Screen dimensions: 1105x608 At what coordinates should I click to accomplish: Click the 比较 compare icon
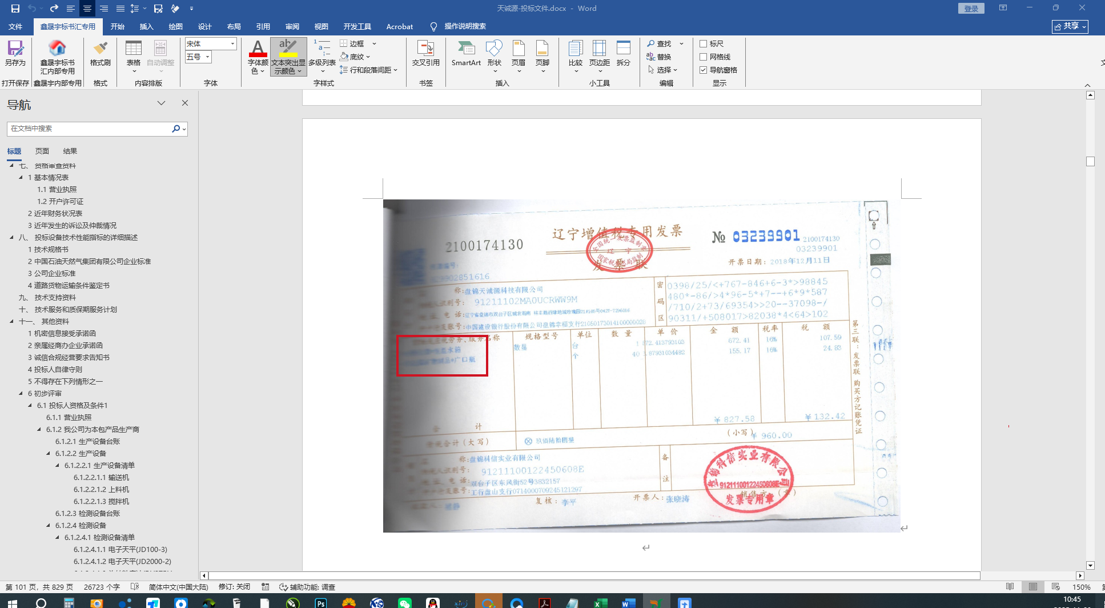(x=576, y=55)
